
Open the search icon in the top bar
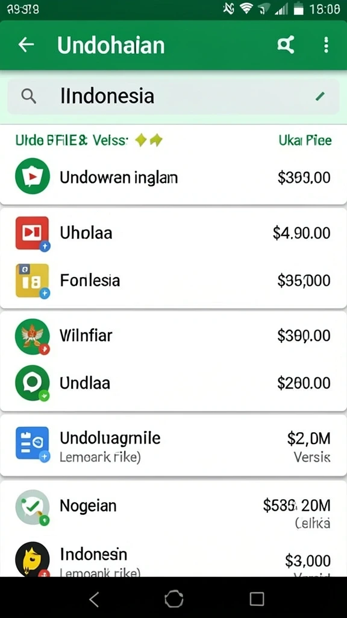point(286,45)
